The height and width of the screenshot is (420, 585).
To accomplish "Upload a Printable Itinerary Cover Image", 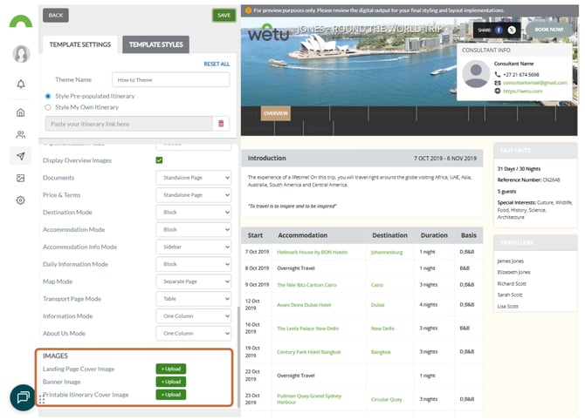I will (171, 395).
